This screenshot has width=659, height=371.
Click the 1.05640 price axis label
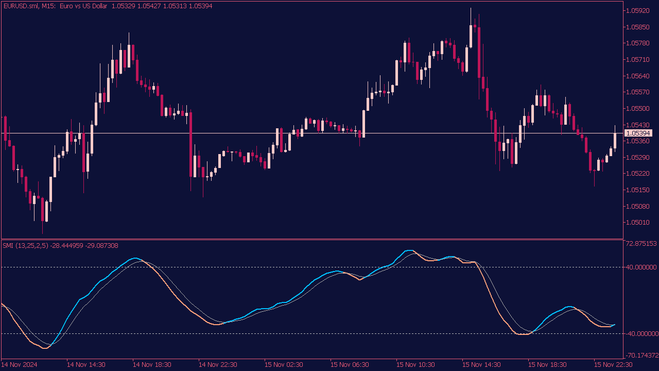click(637, 76)
